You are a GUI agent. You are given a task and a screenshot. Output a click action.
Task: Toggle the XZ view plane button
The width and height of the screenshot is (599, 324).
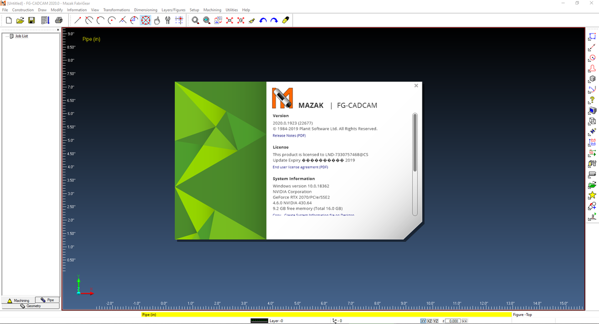click(429, 321)
